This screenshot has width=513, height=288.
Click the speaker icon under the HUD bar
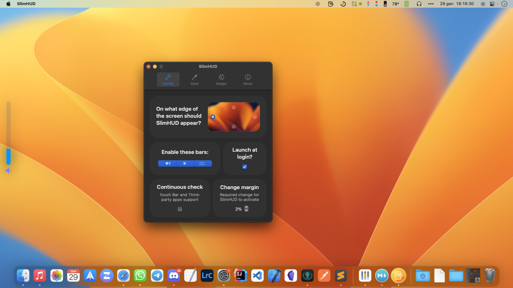coord(9,171)
